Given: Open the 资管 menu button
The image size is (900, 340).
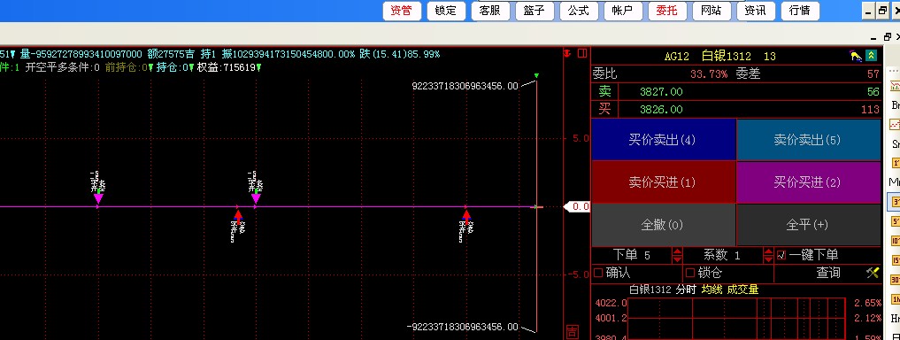Looking at the screenshot, I should coord(402,11).
